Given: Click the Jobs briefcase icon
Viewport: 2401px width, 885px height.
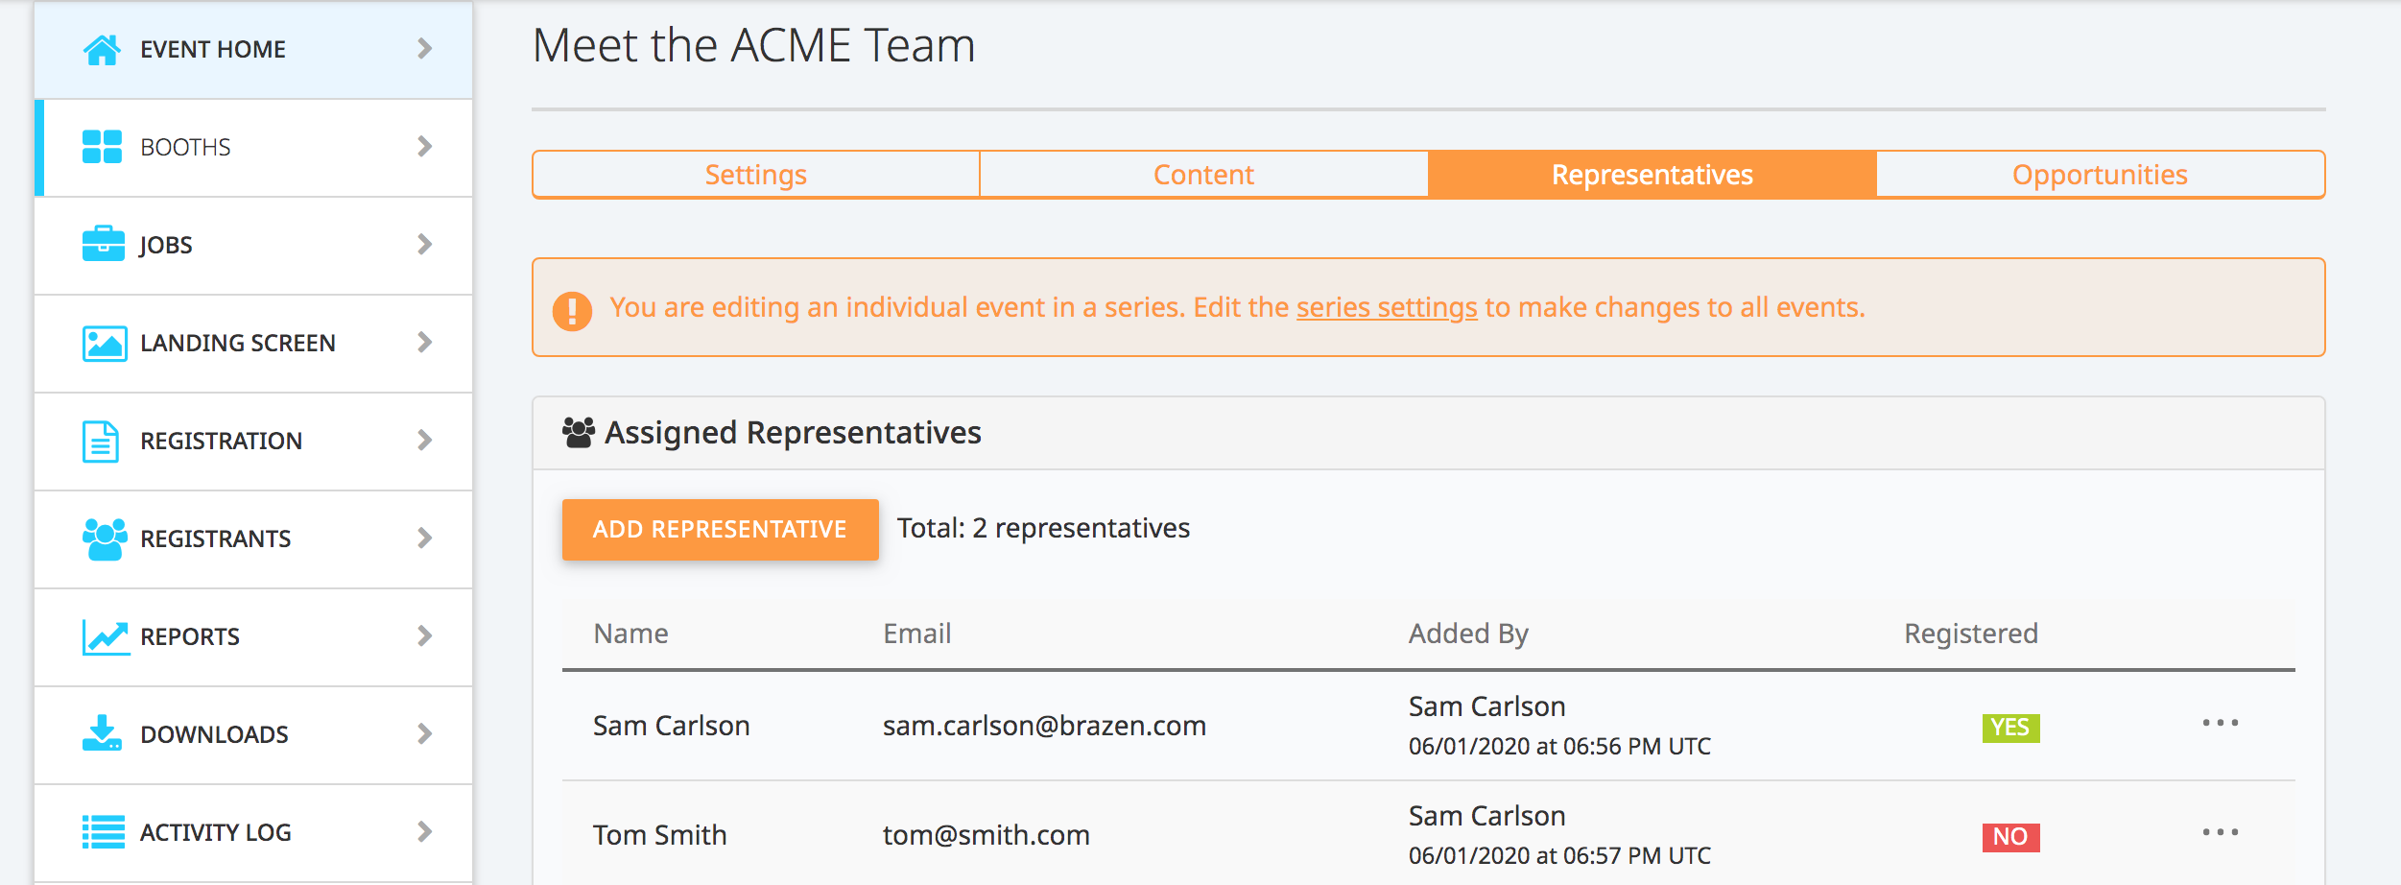Looking at the screenshot, I should (x=103, y=244).
